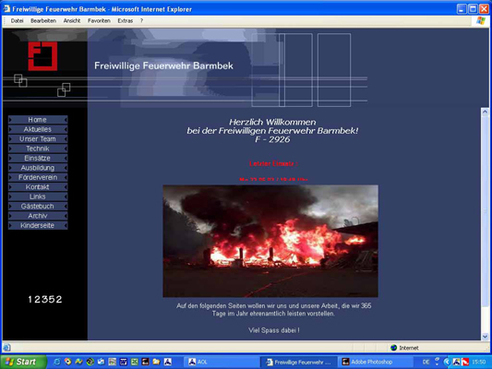Open the Förderverein page

38,177
